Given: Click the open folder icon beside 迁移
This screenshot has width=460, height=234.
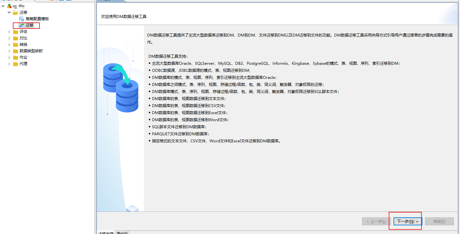Looking at the screenshot, I should pyautogui.click(x=15, y=13).
